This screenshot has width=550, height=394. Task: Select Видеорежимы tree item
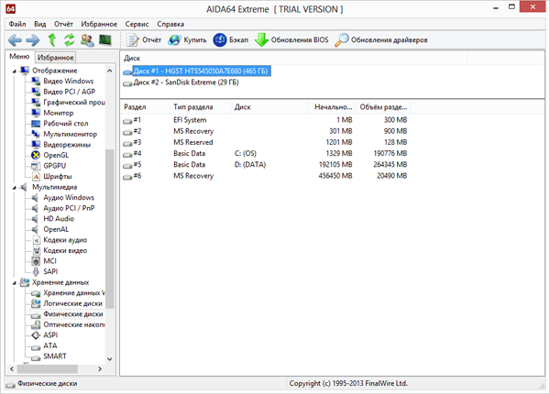(67, 145)
